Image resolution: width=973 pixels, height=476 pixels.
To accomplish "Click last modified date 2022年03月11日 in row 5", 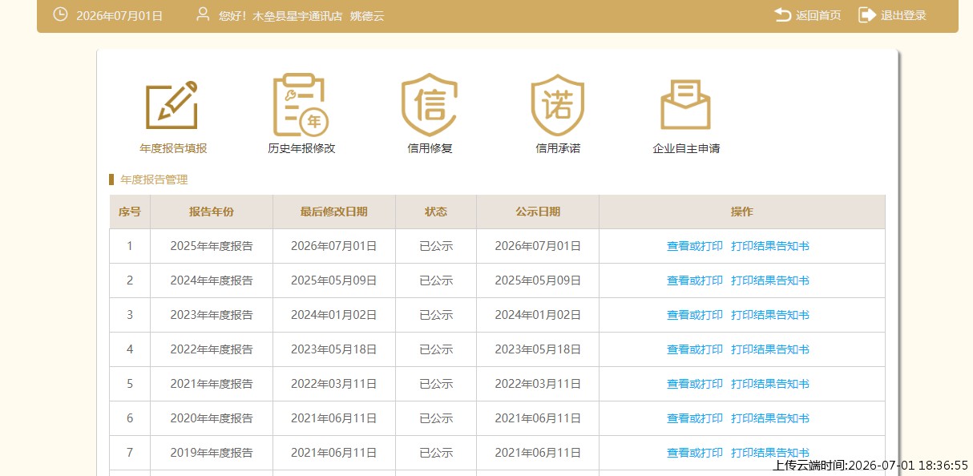I will (334, 384).
